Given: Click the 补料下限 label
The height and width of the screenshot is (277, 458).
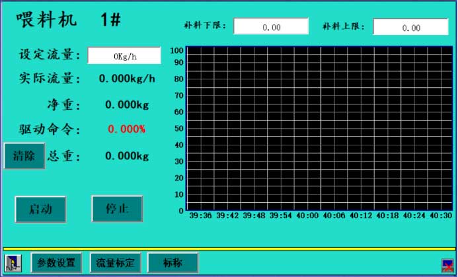Looking at the screenshot, I should (x=205, y=26).
